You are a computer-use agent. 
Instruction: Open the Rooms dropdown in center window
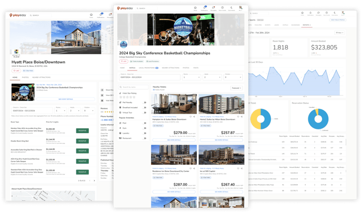(x=192, y=77)
